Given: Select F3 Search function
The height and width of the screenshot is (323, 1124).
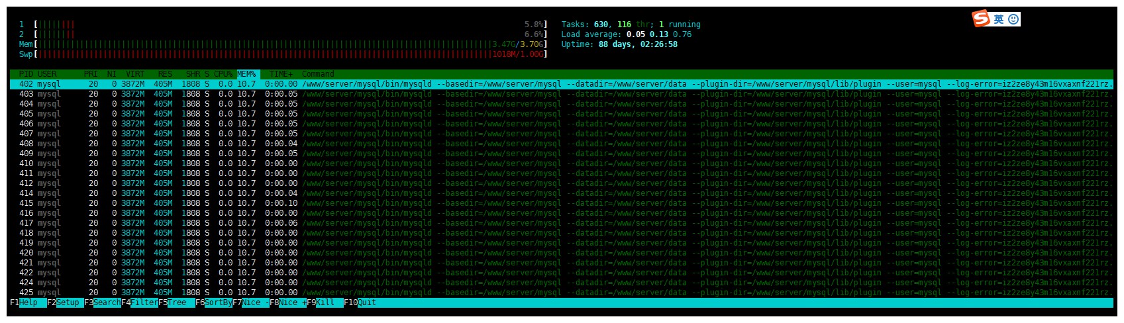Looking at the screenshot, I should click(103, 302).
